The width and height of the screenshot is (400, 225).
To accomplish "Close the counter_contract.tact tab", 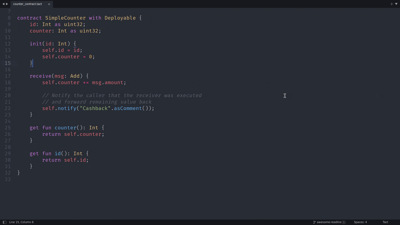I will (x=49, y=4).
